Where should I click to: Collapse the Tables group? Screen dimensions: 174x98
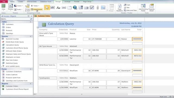[x=30, y=22]
